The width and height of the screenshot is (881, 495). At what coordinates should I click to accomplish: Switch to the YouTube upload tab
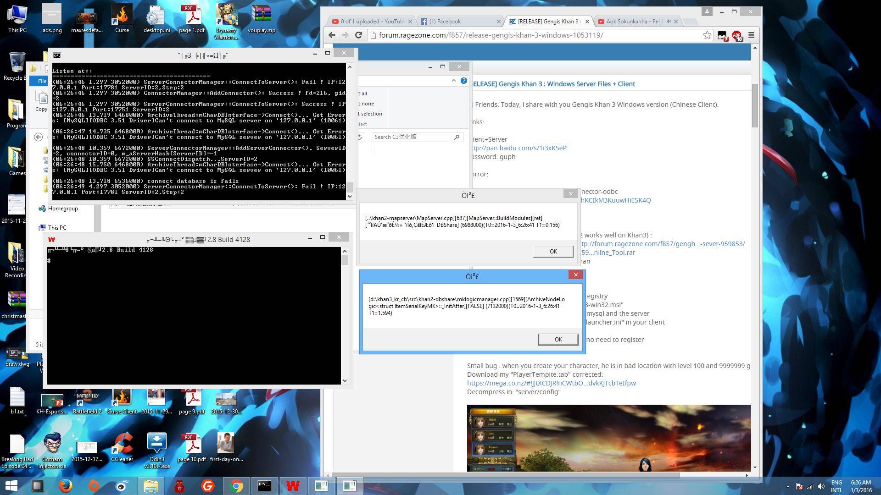(372, 21)
